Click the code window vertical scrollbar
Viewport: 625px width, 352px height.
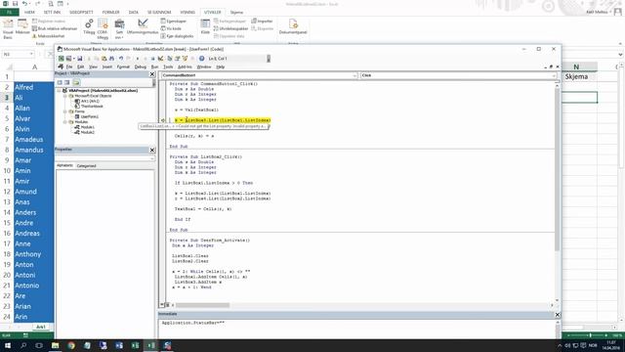[557, 169]
